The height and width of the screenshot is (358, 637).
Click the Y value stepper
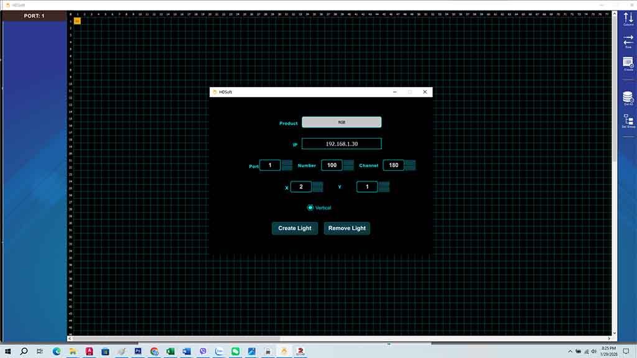(384, 187)
